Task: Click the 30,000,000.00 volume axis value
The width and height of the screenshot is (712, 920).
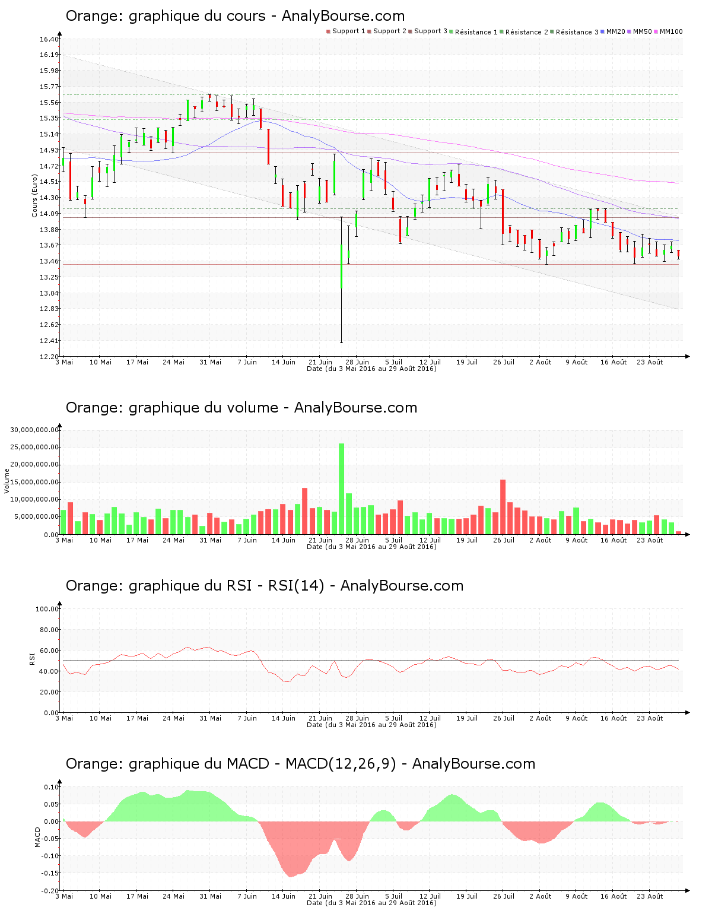Action: [x=34, y=430]
